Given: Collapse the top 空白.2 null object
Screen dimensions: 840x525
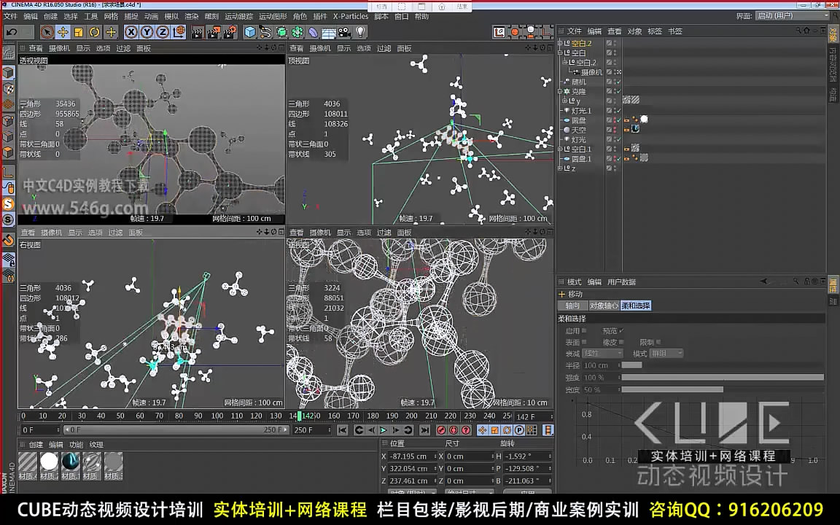Looking at the screenshot, I should [x=560, y=44].
